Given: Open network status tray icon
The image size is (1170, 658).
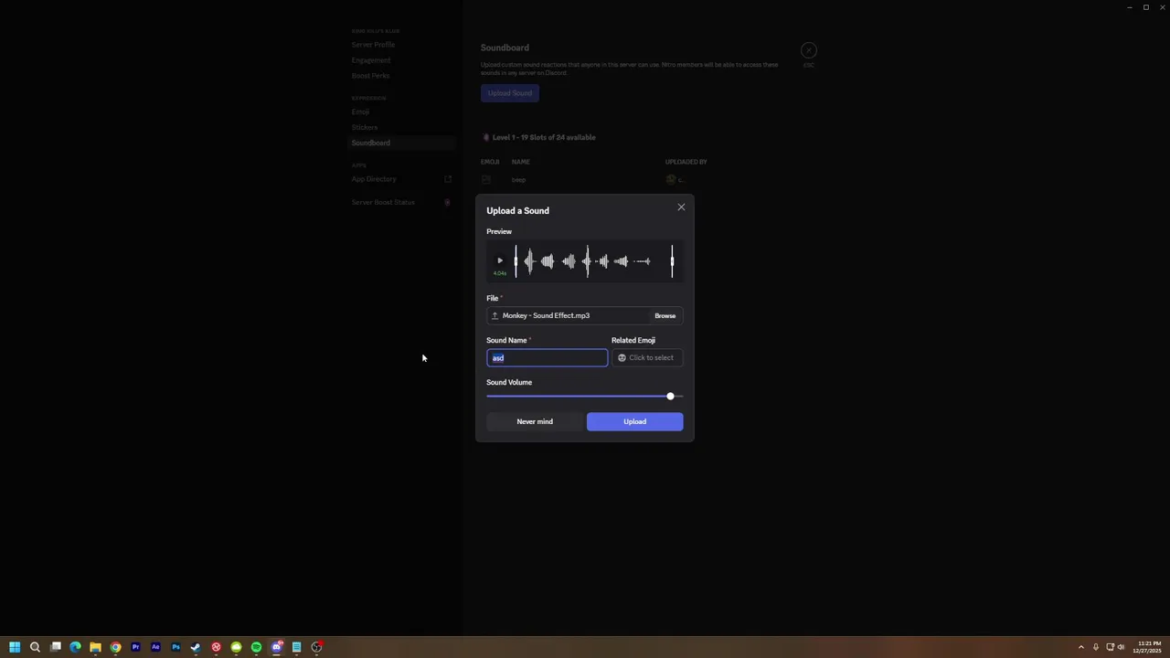Looking at the screenshot, I should (1110, 647).
